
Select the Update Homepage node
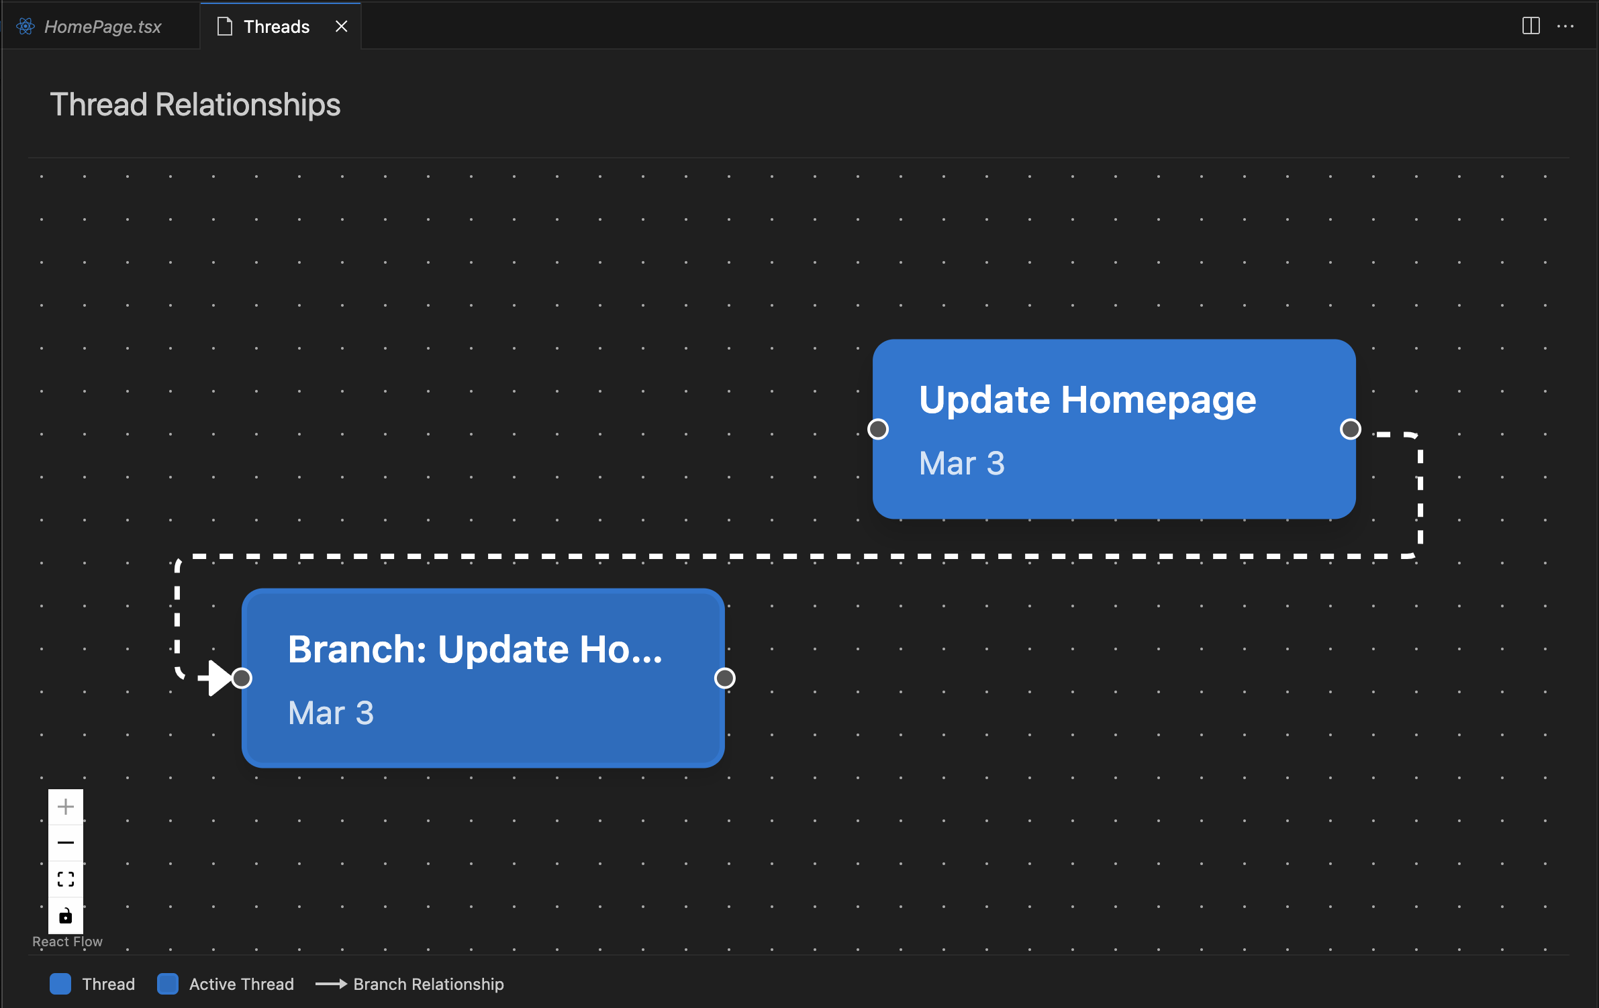1114,429
